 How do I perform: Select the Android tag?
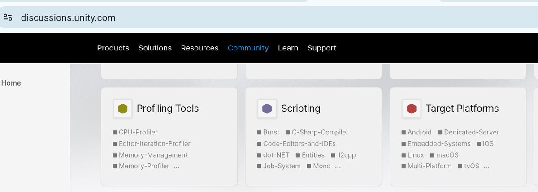tap(417, 132)
